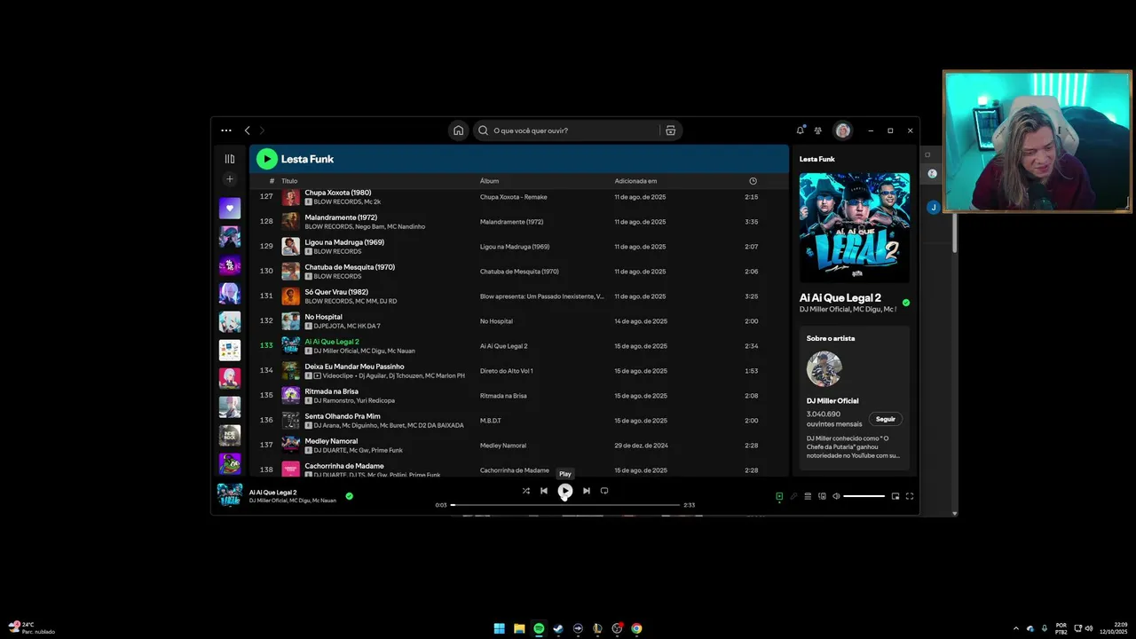Show hidden system tray icons
Image resolution: width=1136 pixels, height=639 pixels.
[x=1016, y=628]
